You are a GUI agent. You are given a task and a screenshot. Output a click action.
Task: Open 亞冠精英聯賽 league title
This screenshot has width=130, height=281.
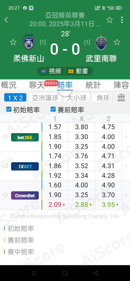coord(65,15)
